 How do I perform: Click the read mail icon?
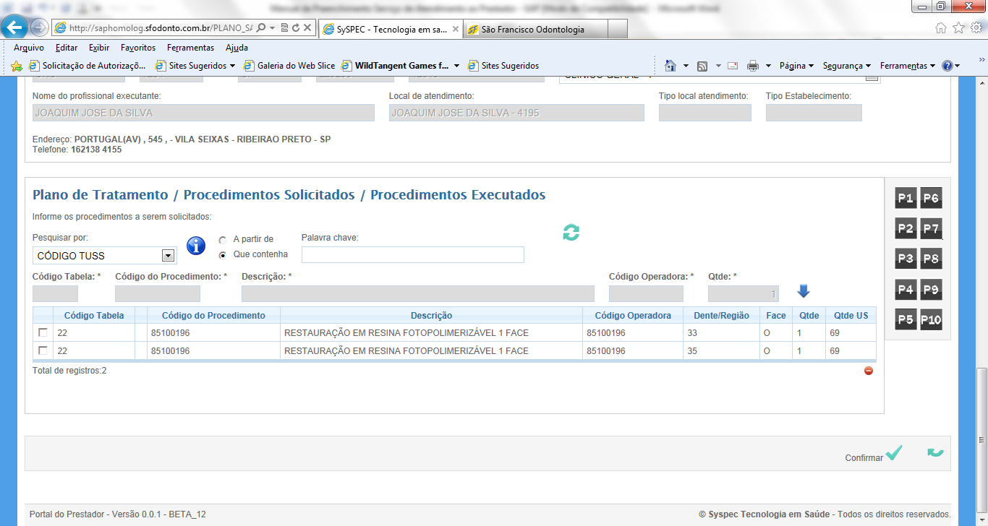[x=733, y=66]
